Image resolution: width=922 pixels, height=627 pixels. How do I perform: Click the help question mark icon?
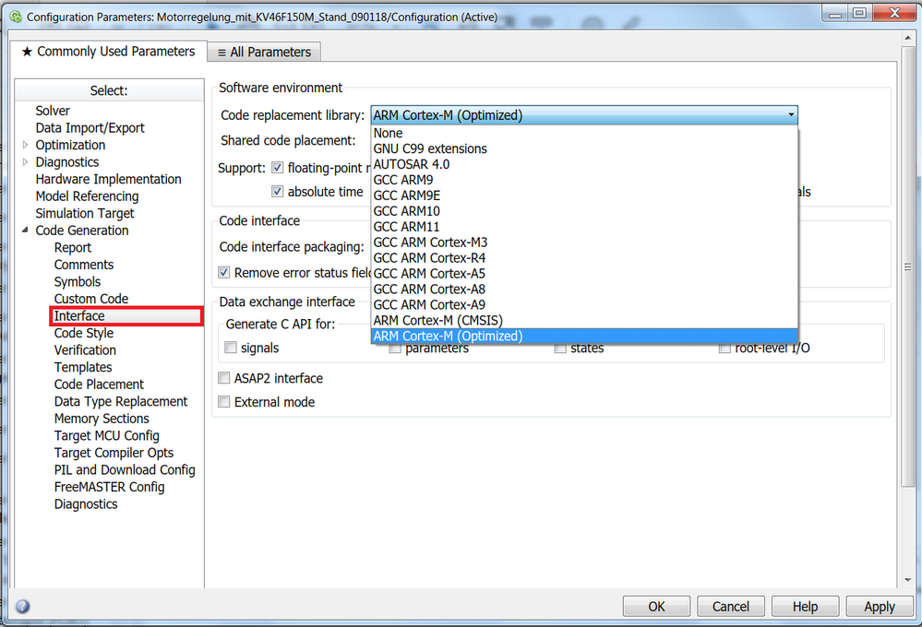point(22,606)
